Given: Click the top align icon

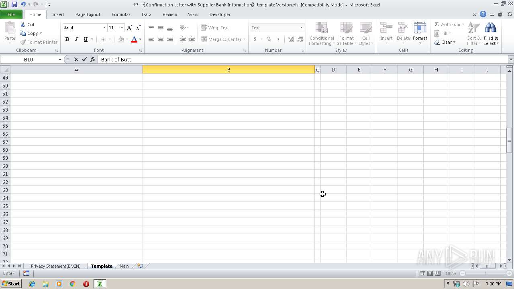Looking at the screenshot, I should pos(151,28).
